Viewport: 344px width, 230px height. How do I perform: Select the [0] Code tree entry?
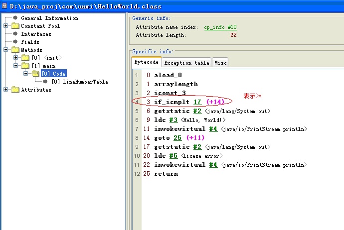point(54,74)
